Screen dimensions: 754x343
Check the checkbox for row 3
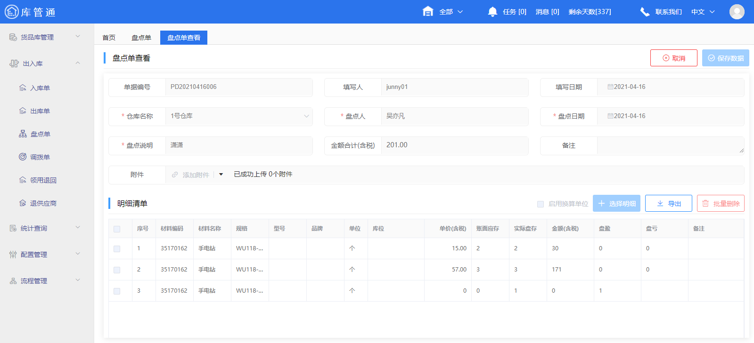coord(117,291)
